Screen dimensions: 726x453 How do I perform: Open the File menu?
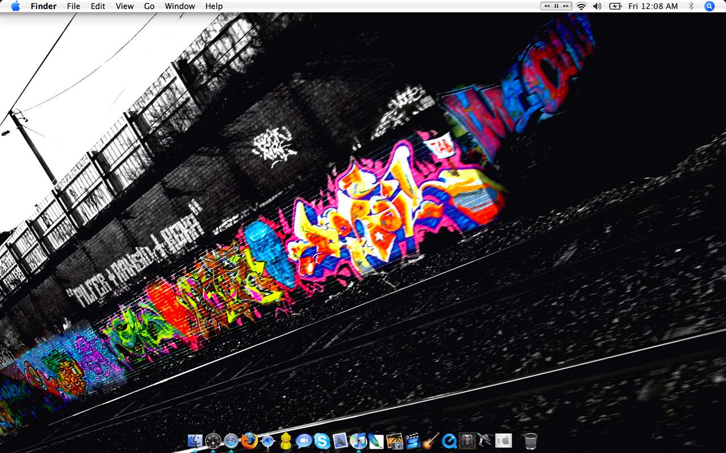pyautogui.click(x=73, y=6)
